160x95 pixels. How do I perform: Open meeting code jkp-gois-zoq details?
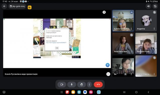(x=17, y=6)
